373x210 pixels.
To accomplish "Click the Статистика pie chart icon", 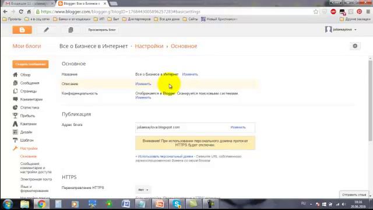I will (15, 107).
